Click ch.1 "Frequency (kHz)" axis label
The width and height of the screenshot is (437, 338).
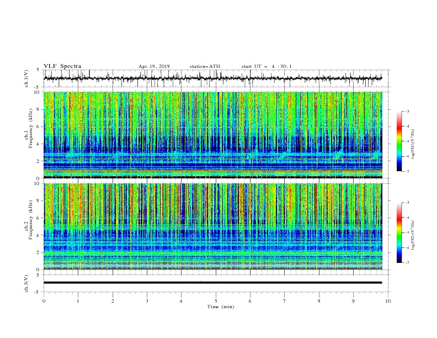click(x=31, y=129)
